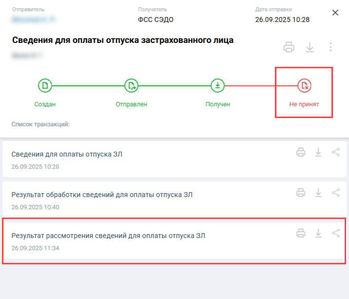Image resolution: width=349 pixels, height=299 pixels.
Task: Download the Результат рассмотрения сведений transaction
Action: coord(318,234)
